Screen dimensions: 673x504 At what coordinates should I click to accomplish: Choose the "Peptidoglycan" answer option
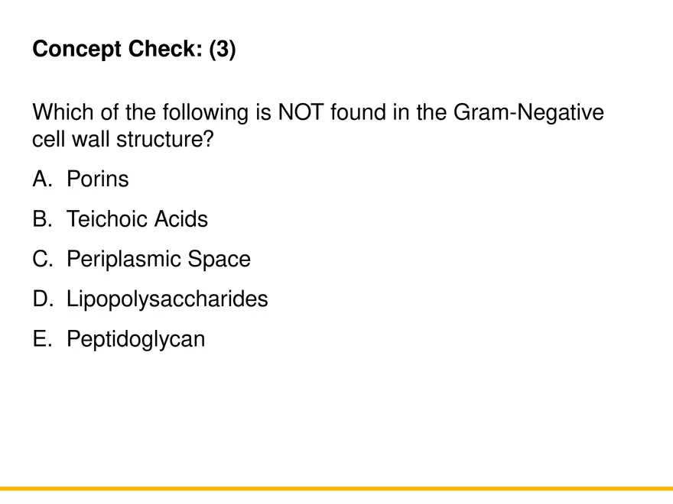pyautogui.click(x=136, y=338)
